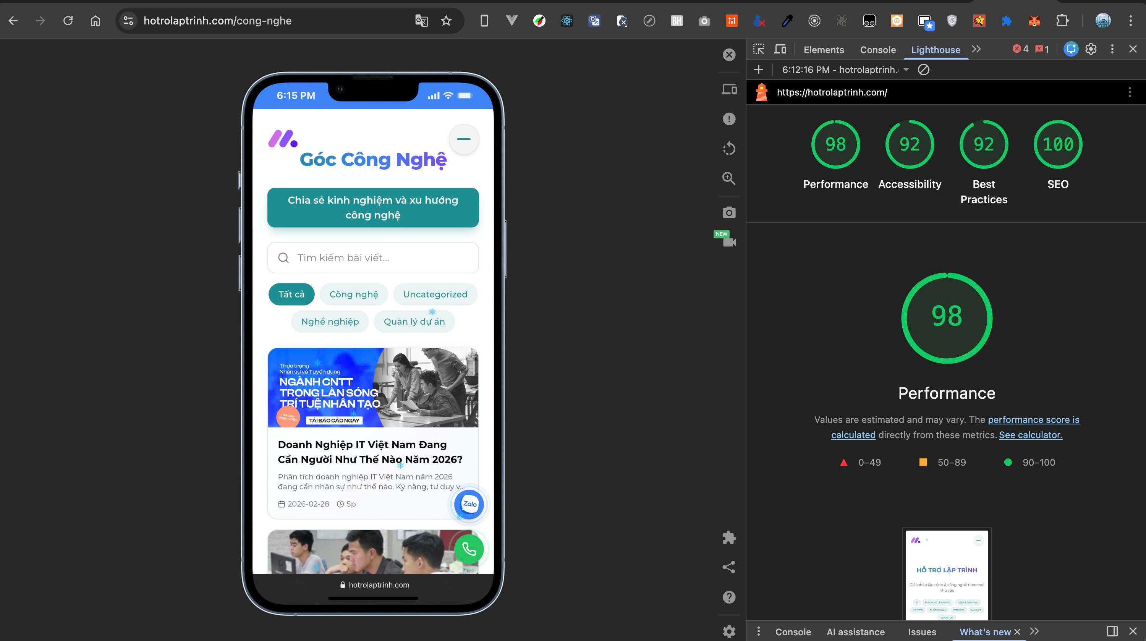
Task: Click the See calculator link
Action: (x=1030, y=435)
